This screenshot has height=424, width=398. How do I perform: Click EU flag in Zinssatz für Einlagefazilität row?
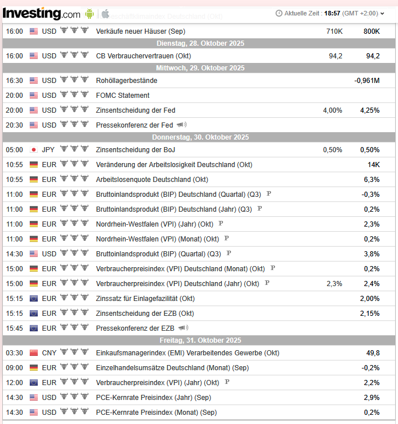tap(34, 299)
